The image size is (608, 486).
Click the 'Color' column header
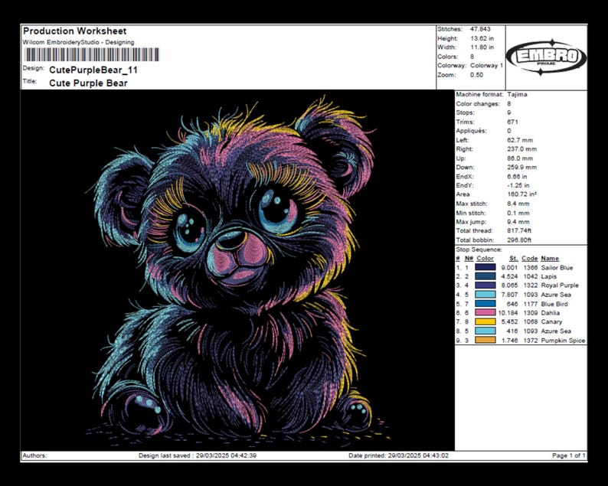coord(485,258)
